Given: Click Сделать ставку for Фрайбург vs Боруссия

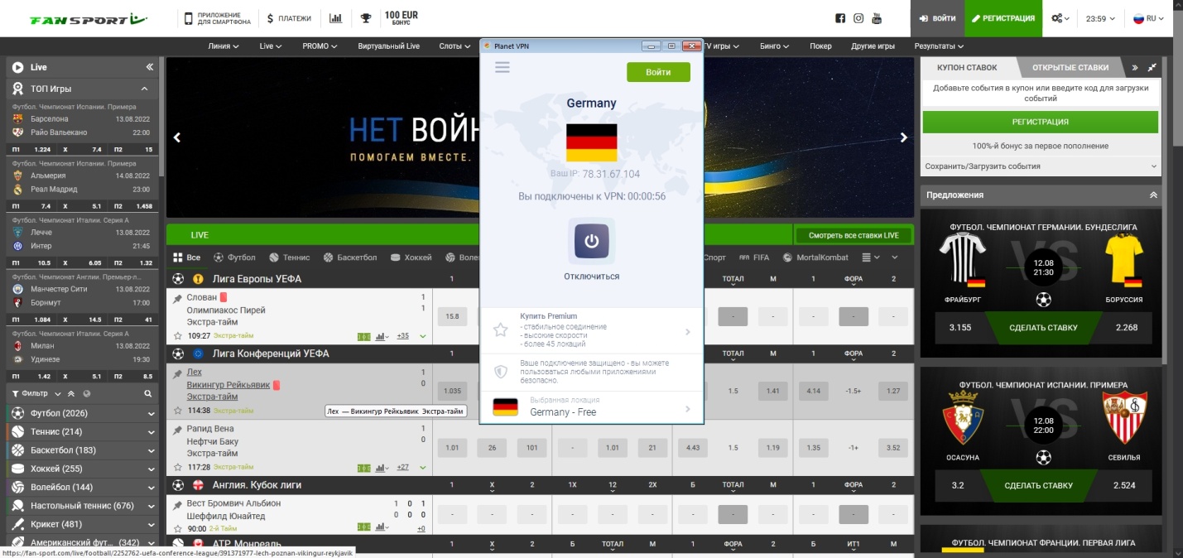Looking at the screenshot, I should tap(1043, 327).
